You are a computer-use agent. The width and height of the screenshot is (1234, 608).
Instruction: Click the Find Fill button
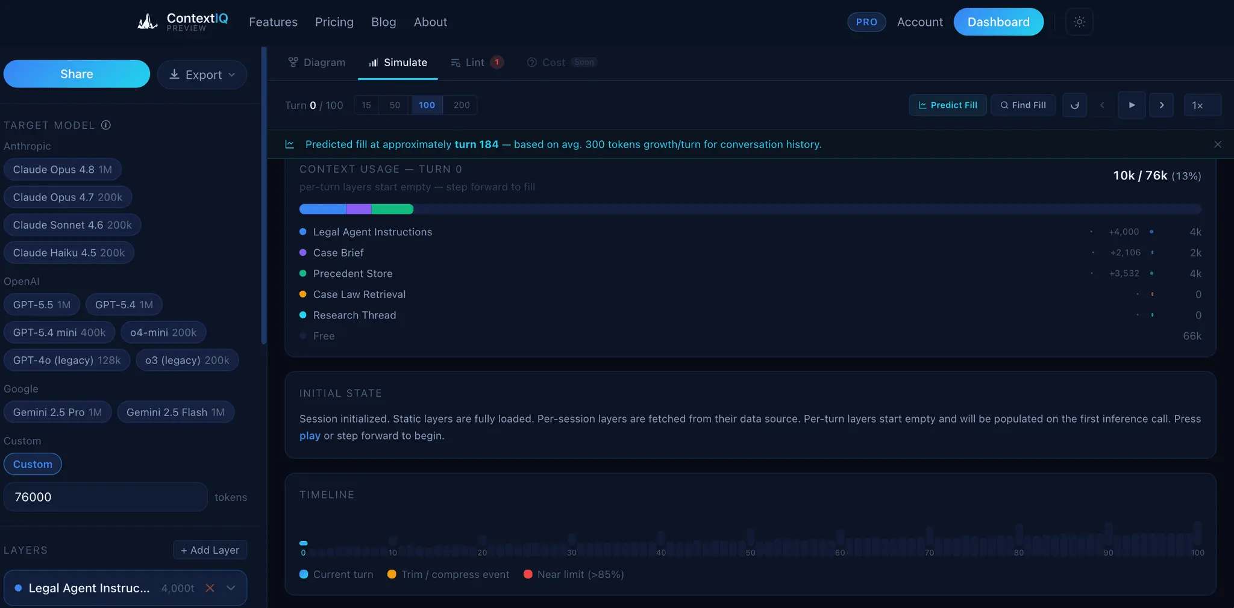[1023, 105]
